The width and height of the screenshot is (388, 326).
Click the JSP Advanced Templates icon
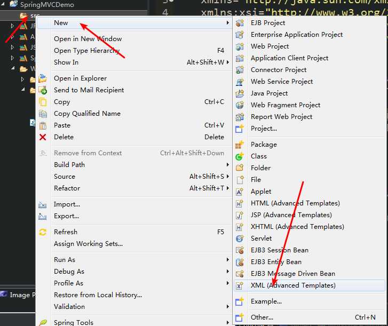240,215
